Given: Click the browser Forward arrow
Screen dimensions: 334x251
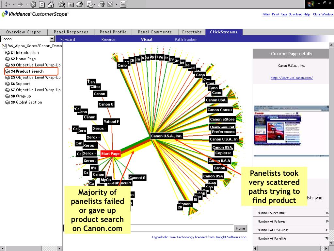Looking at the screenshot, I should 21,4.
